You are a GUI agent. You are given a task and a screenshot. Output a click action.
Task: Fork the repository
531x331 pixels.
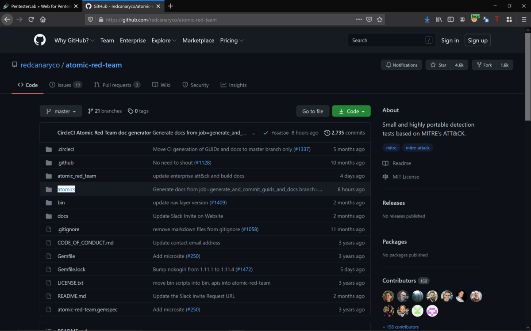[x=484, y=65]
